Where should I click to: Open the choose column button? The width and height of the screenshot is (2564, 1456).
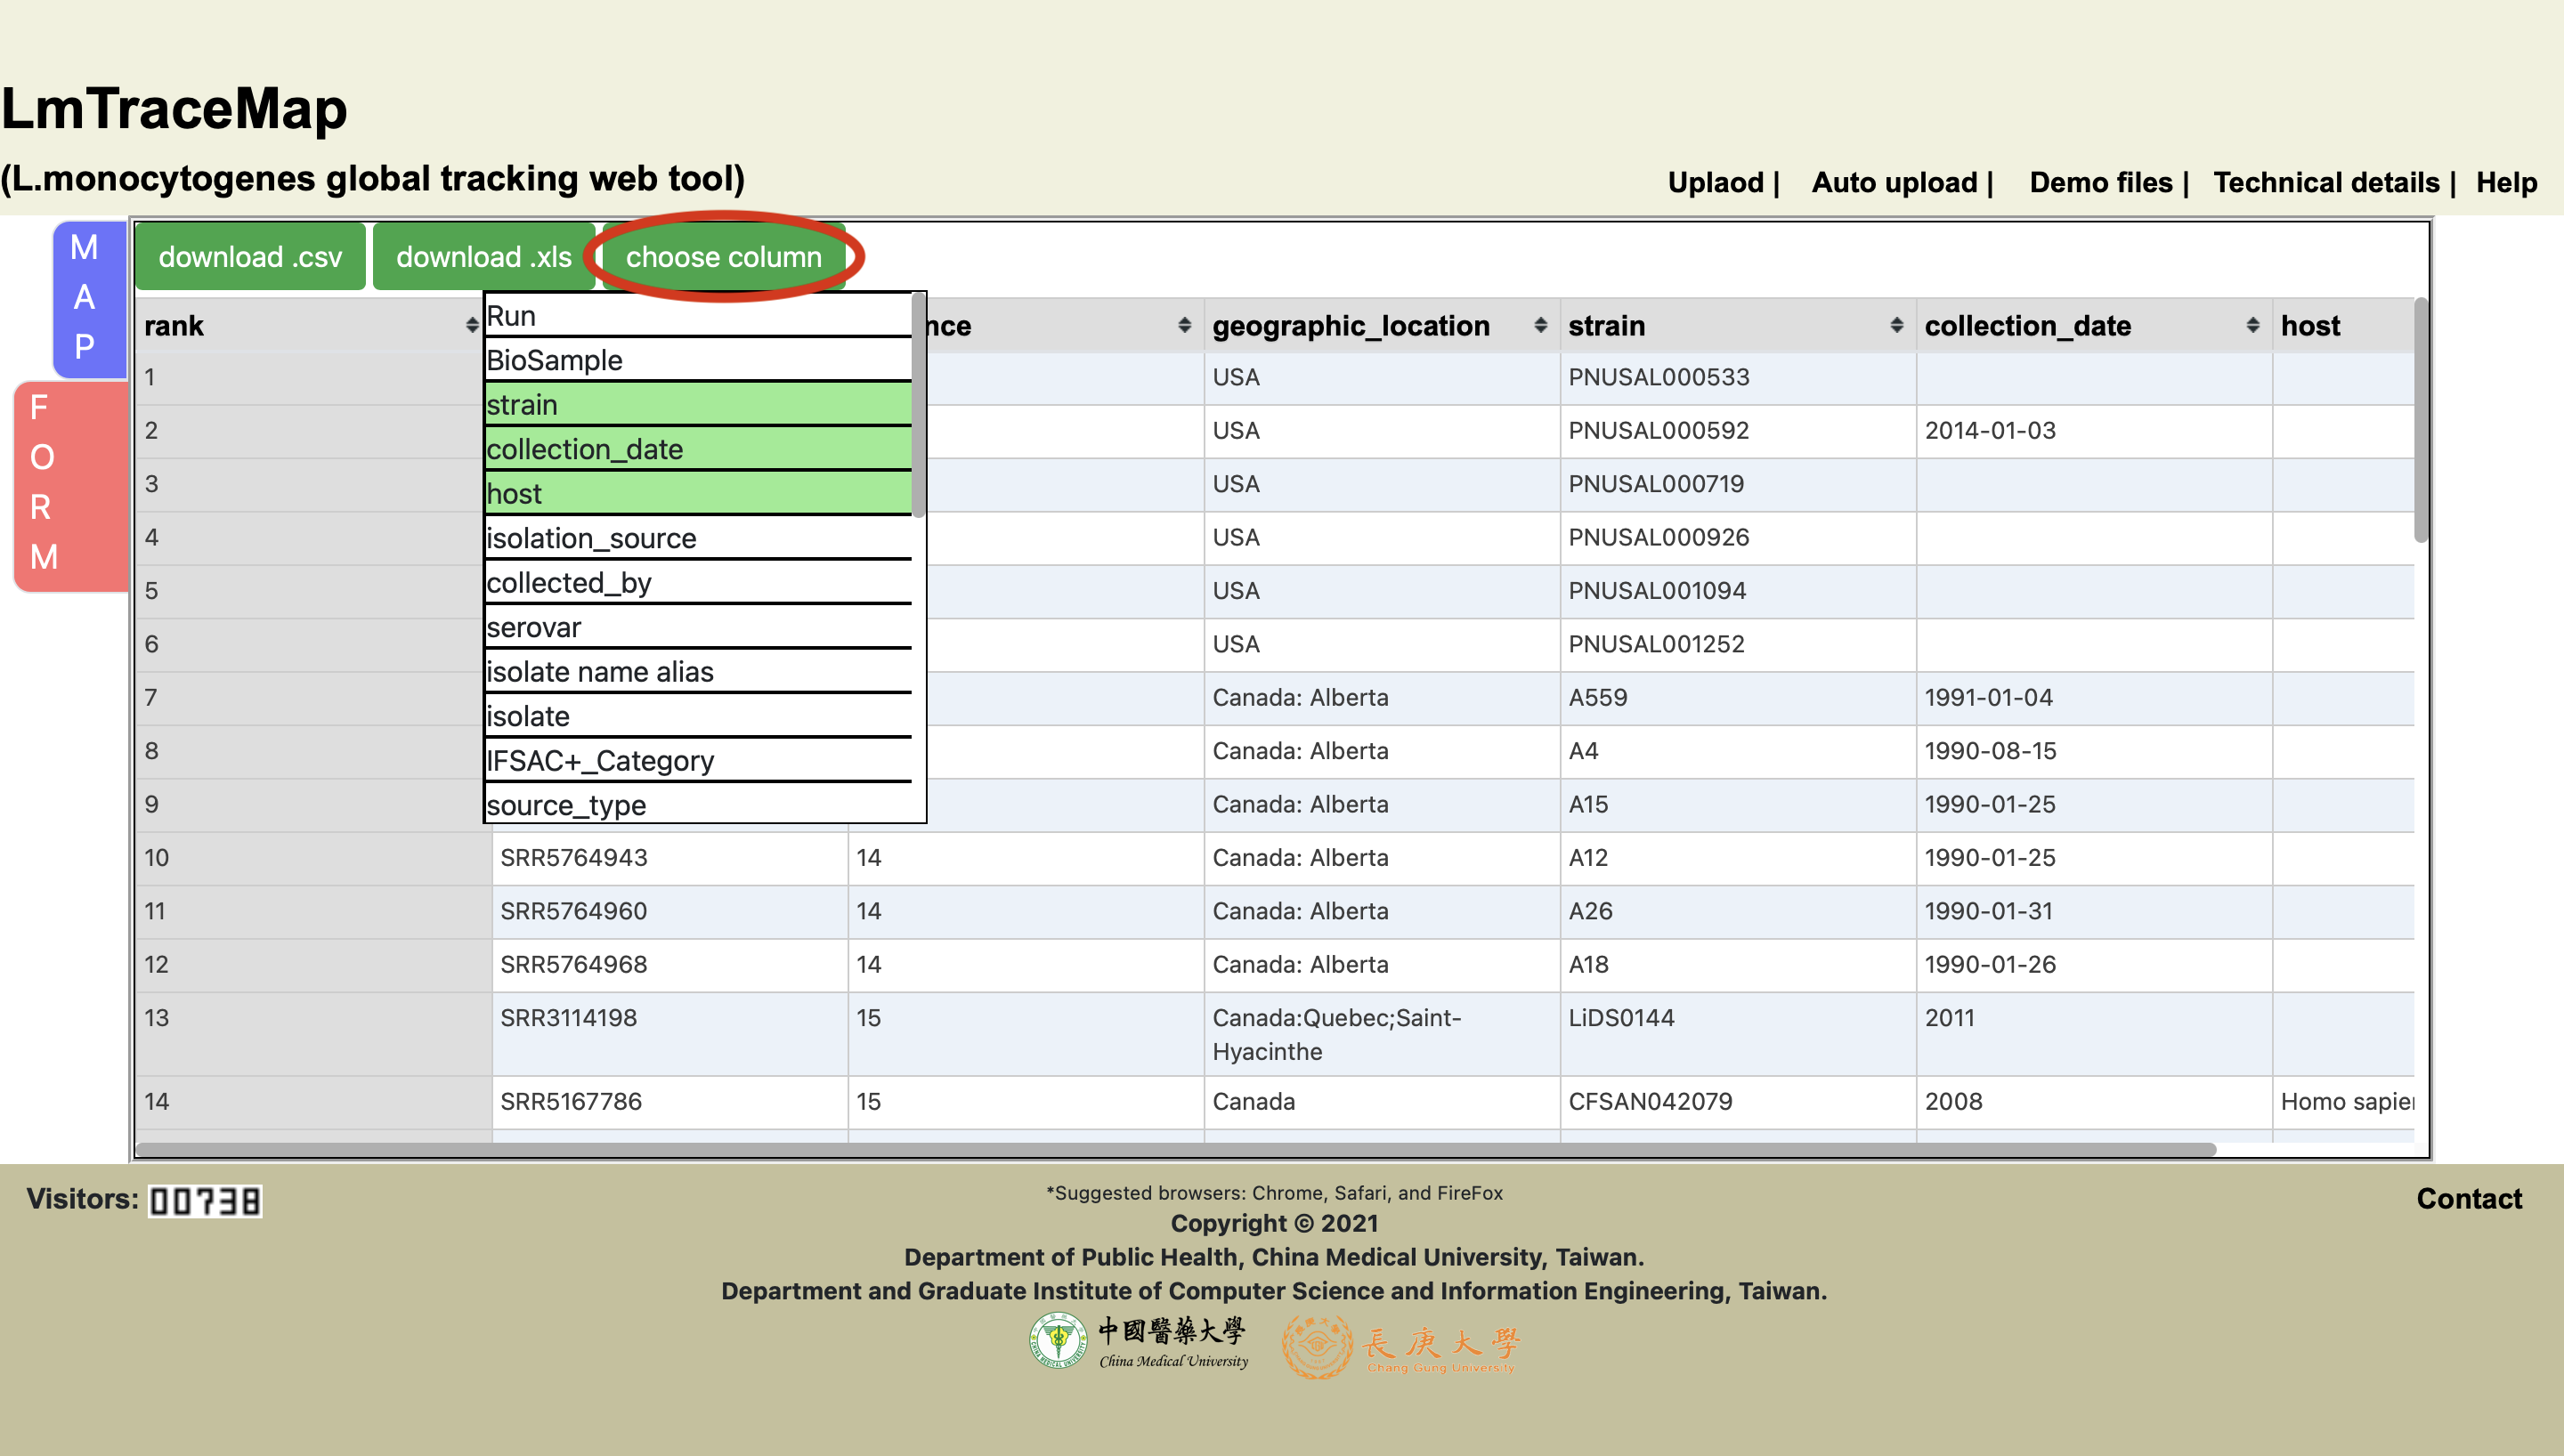click(724, 257)
